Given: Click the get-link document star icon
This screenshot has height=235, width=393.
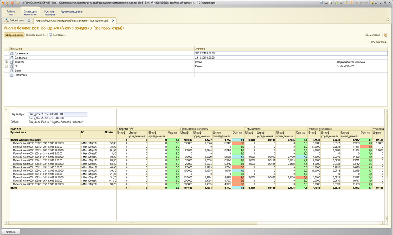Looking at the screenshot, I should (x=341, y=3).
